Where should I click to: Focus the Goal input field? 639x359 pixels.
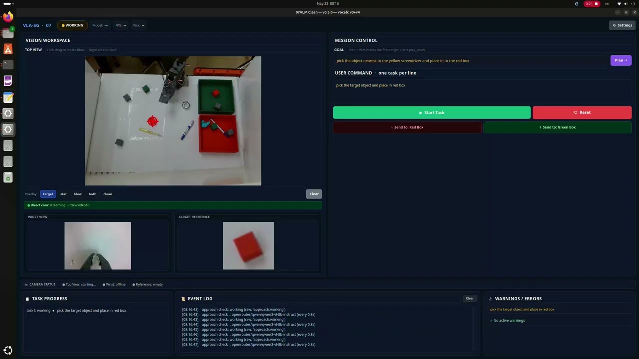point(471,61)
